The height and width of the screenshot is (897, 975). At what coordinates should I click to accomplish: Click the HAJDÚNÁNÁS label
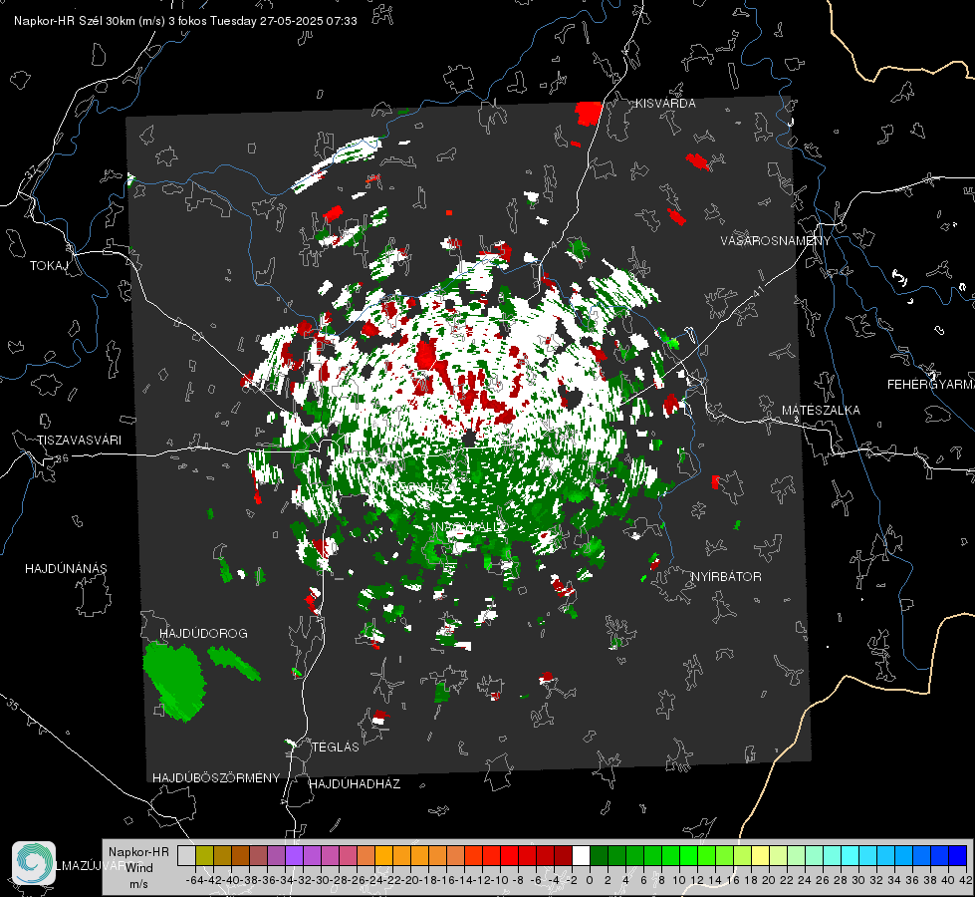[66, 568]
